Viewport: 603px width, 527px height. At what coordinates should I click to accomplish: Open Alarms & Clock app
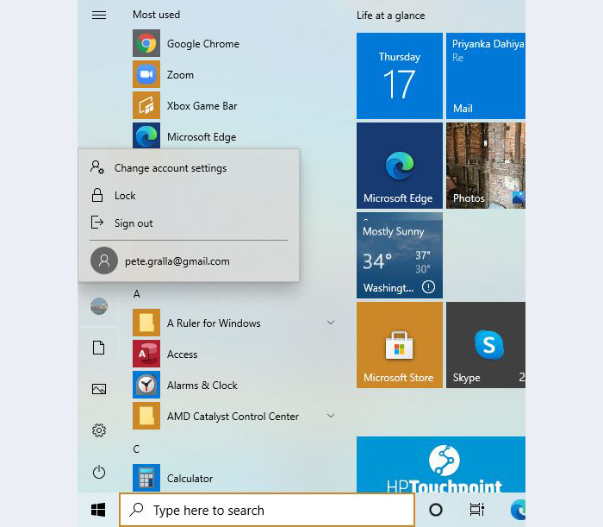point(234,386)
